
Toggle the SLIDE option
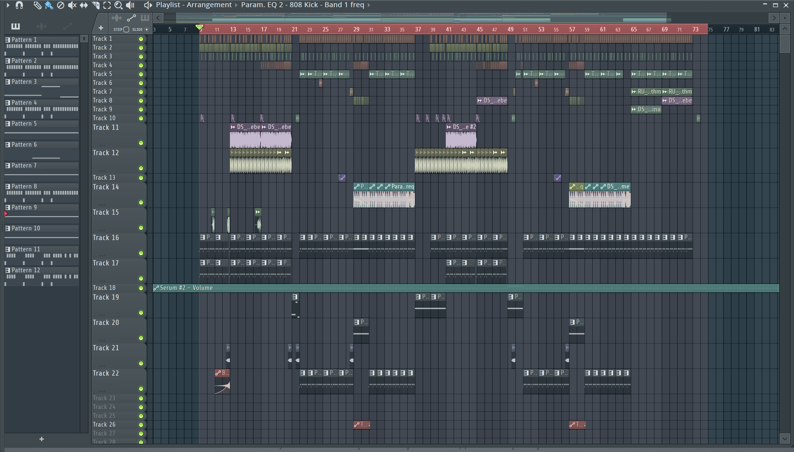[147, 29]
